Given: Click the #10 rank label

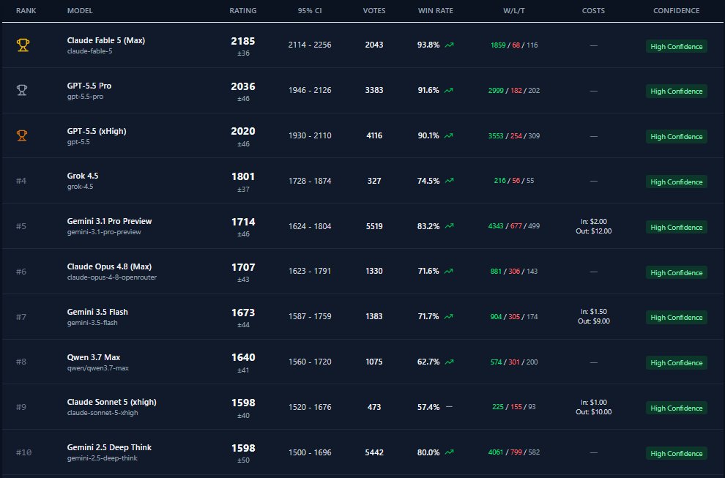Looking at the screenshot, I should (23, 452).
